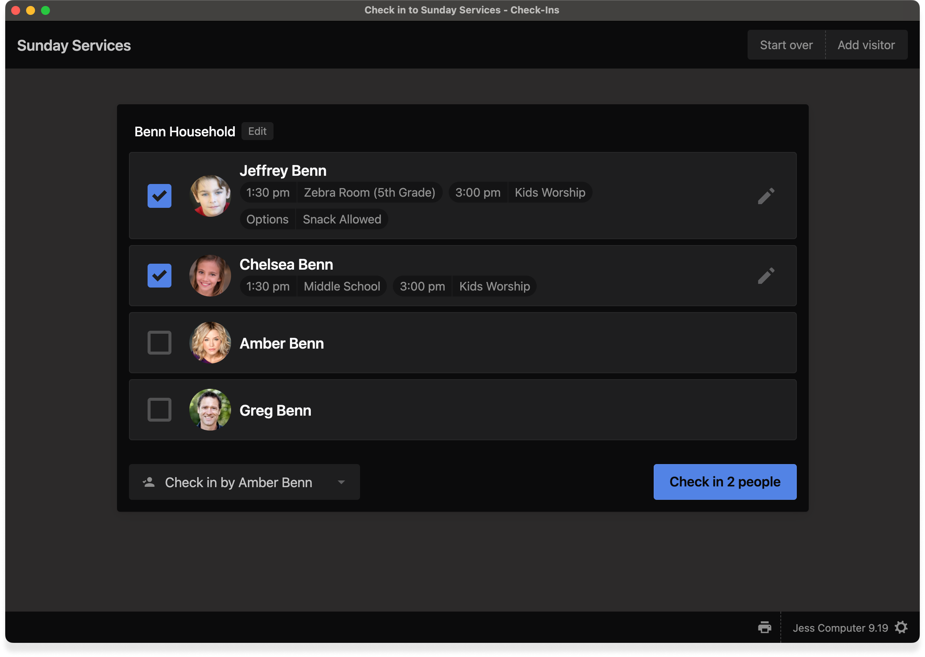The height and width of the screenshot is (657, 925).
Task: Select the Zebra Room (5th Grade) tag
Action: [x=370, y=192]
